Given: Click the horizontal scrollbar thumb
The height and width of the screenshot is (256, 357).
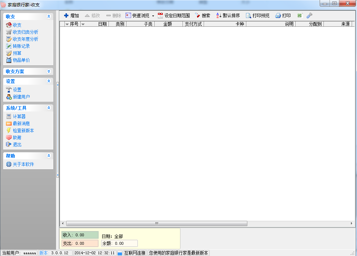Looking at the screenshot, I should tap(156, 223).
